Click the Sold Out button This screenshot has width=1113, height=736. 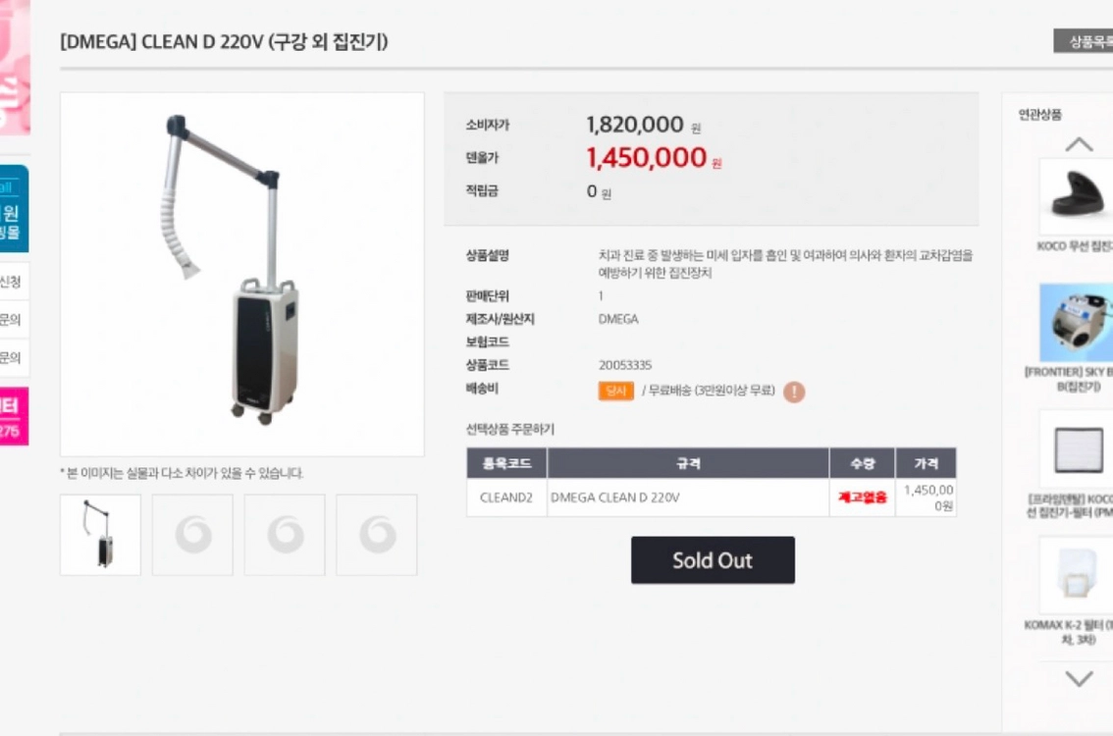tap(713, 560)
